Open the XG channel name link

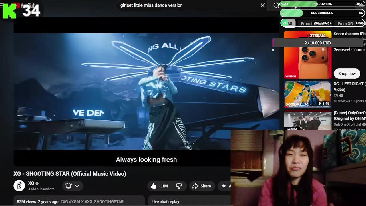tap(31, 183)
